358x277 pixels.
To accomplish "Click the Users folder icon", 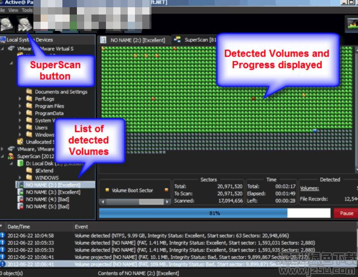I will click(x=29, y=127).
